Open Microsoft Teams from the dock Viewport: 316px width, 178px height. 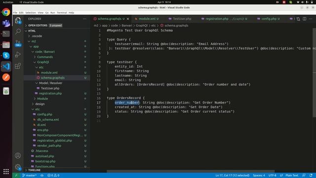(6, 23)
